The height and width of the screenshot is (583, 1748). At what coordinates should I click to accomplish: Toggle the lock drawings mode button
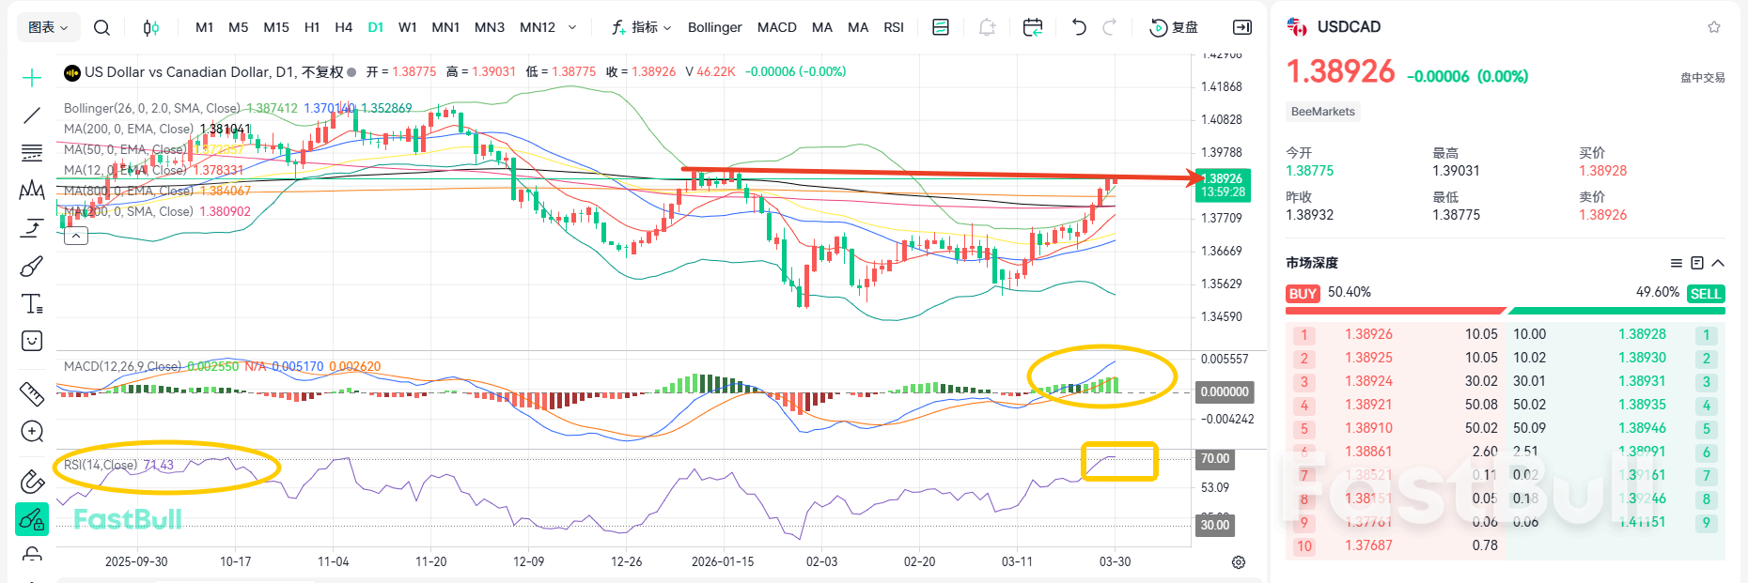click(x=32, y=518)
